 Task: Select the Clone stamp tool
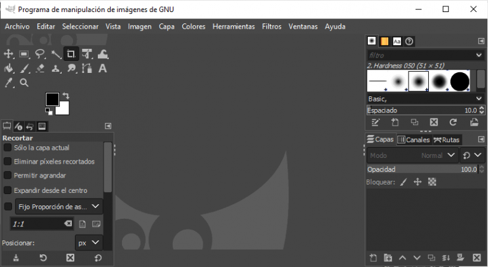56,68
